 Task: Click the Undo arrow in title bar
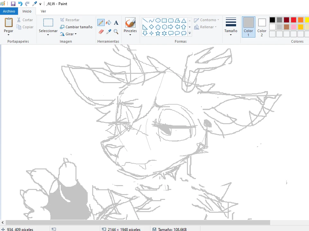20,4
